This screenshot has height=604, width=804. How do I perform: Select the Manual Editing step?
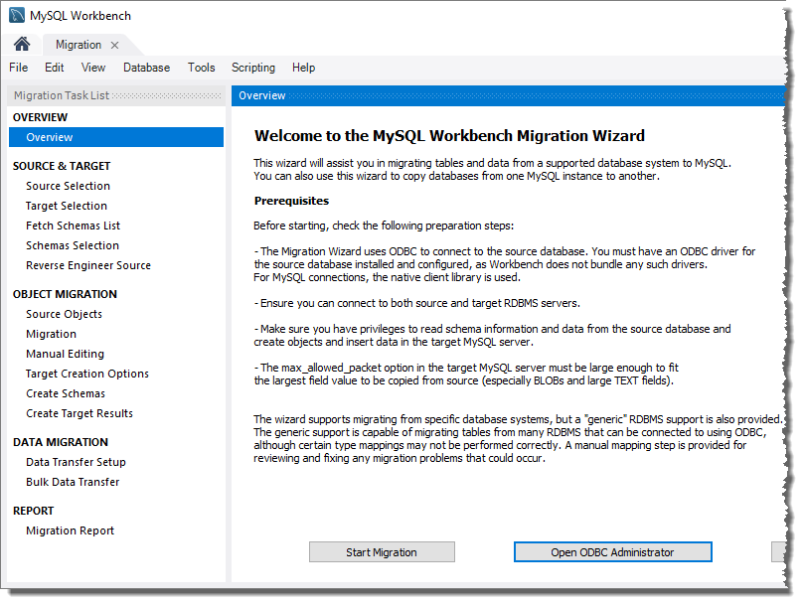pos(65,354)
